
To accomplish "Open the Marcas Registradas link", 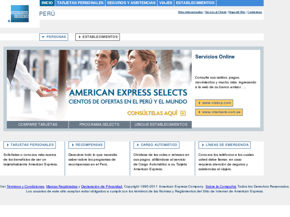I will tap(62, 186).
